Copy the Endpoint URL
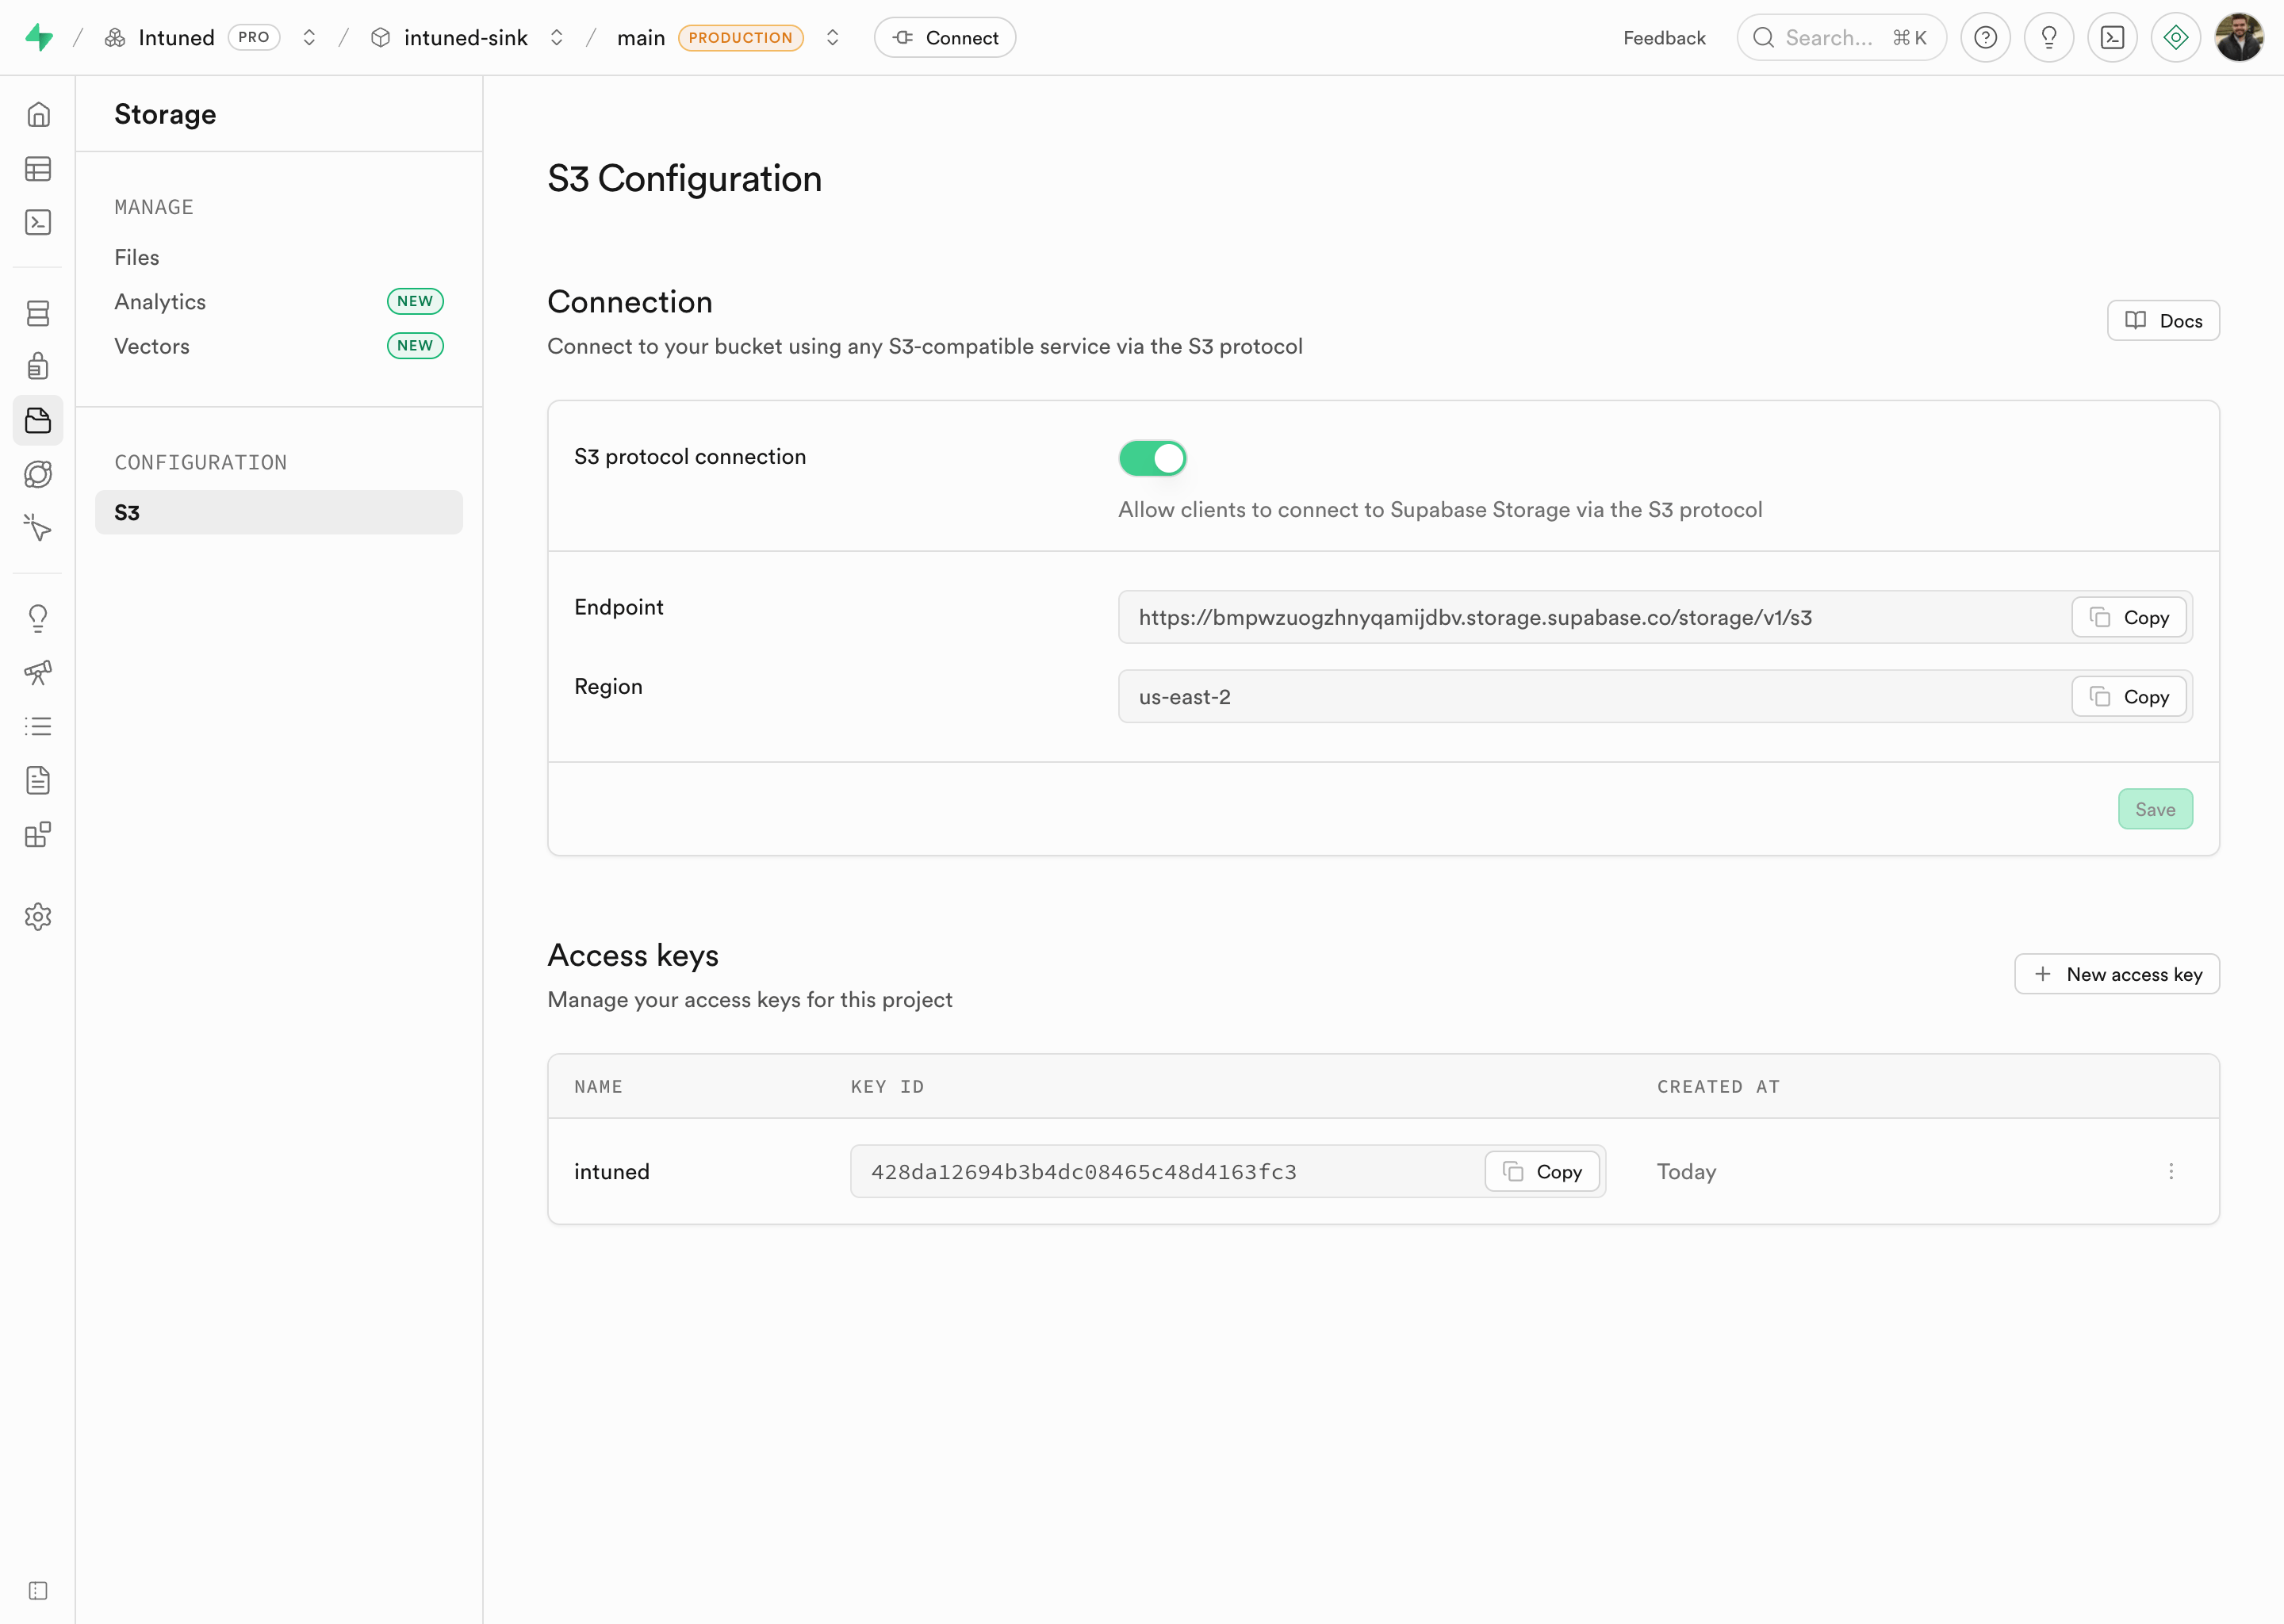Viewport: 2284px width, 1624px height. pyautogui.click(x=2129, y=617)
